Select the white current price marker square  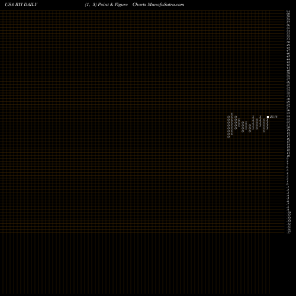(x=268, y=117)
